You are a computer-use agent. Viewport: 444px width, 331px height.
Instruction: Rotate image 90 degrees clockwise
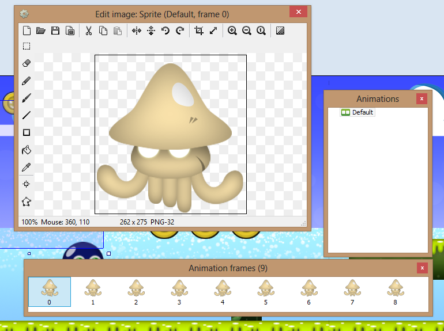coord(180,31)
